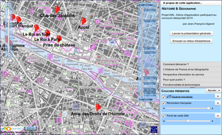This screenshot has width=222, height=135.
Task: Click the zoom out magnifier icon
Action: (x=9, y=54)
